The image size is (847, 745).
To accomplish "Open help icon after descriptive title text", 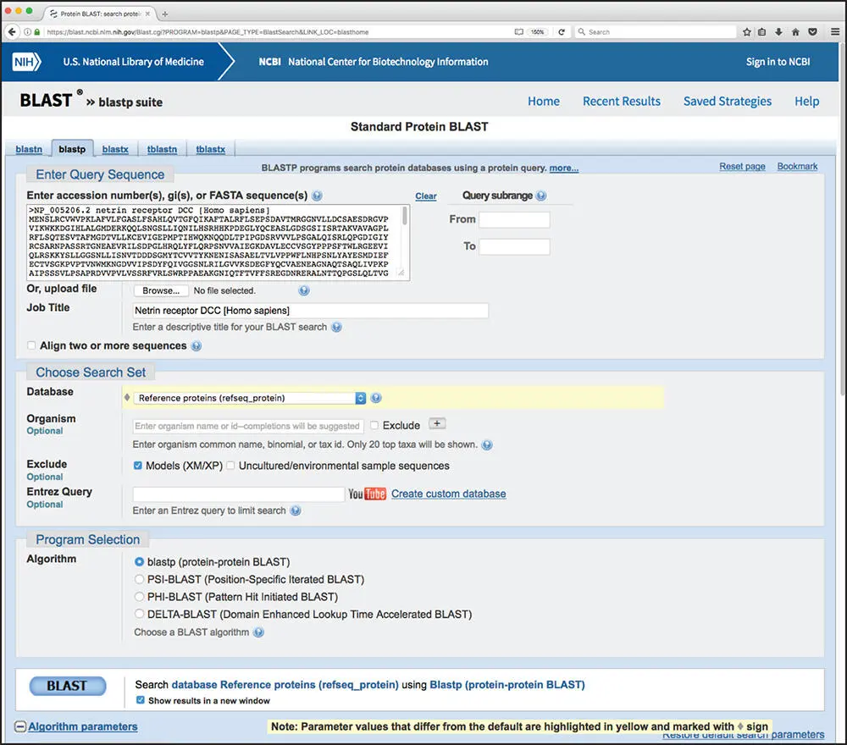I will [336, 327].
